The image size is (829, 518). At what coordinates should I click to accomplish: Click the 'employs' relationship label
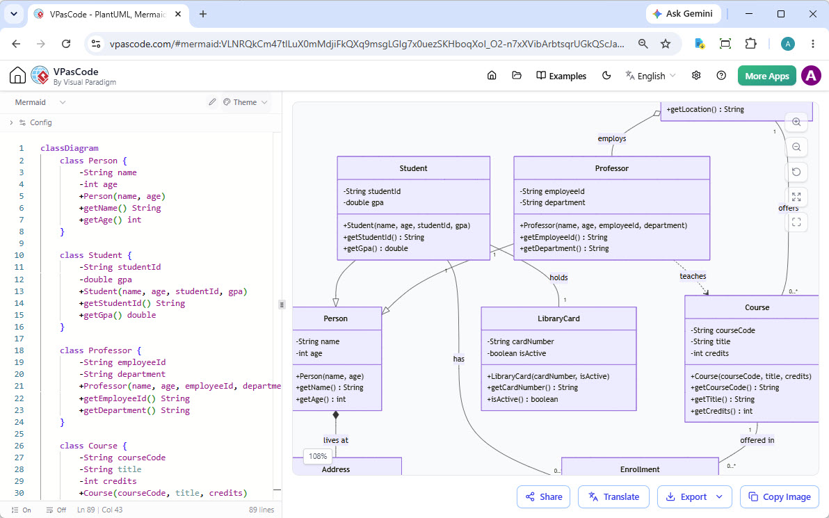[x=612, y=138]
